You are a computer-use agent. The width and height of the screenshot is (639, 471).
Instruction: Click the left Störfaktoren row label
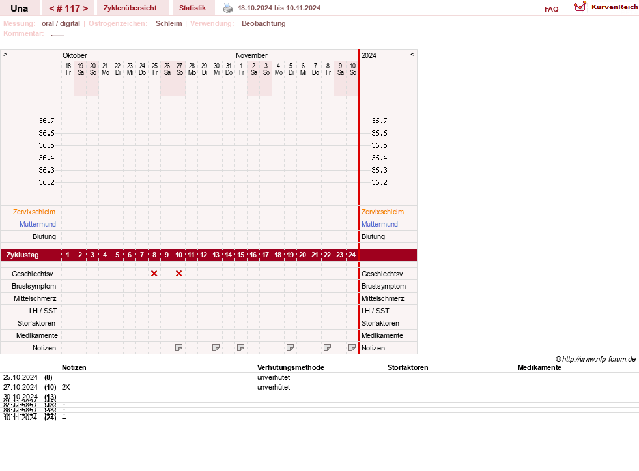coord(36,323)
